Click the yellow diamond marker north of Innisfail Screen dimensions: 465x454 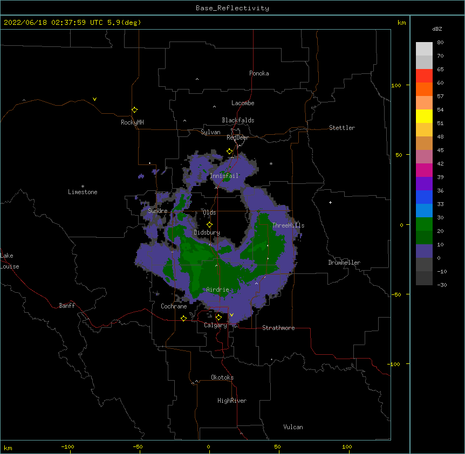pyautogui.click(x=230, y=152)
